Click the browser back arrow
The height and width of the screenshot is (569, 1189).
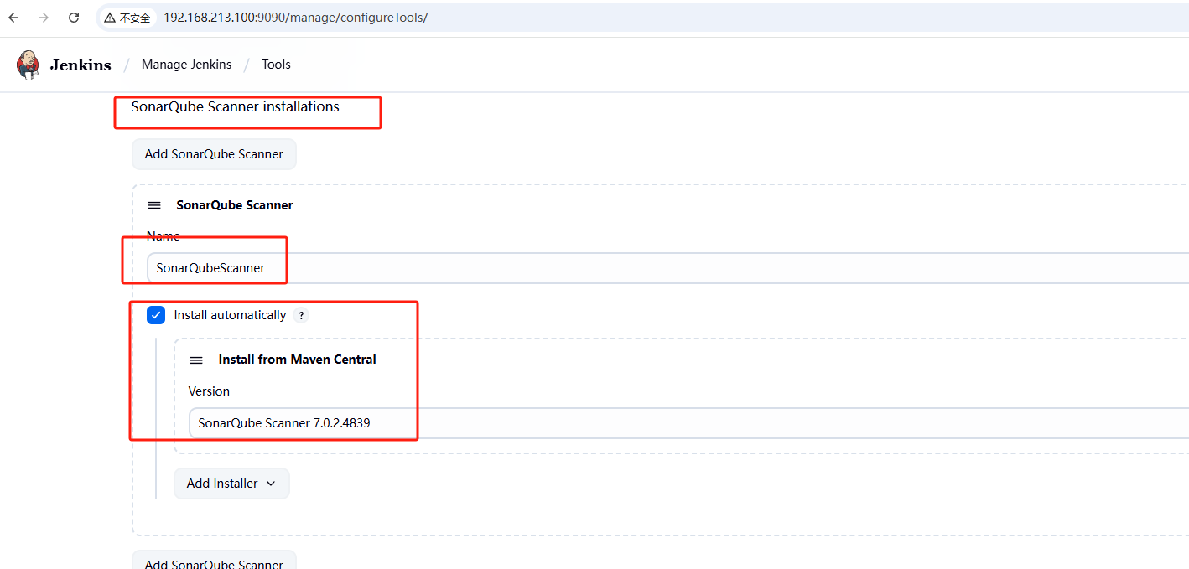coord(13,18)
